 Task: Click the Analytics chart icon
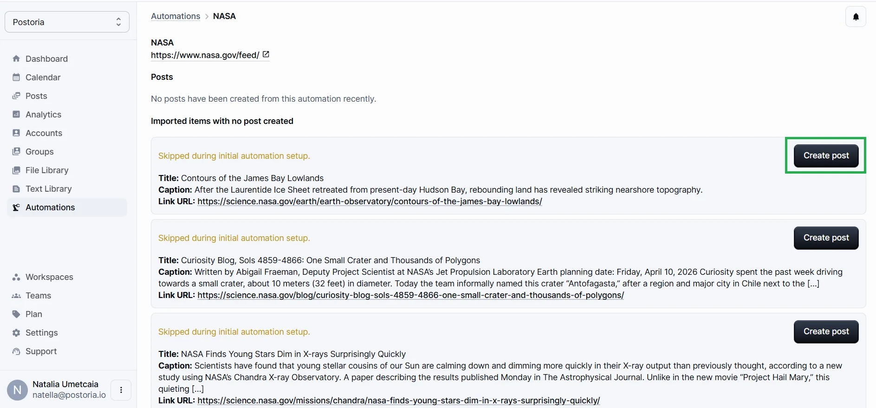16,114
